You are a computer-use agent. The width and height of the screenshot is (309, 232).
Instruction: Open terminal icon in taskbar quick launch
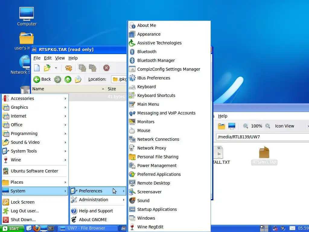pyautogui.click(x=51, y=228)
